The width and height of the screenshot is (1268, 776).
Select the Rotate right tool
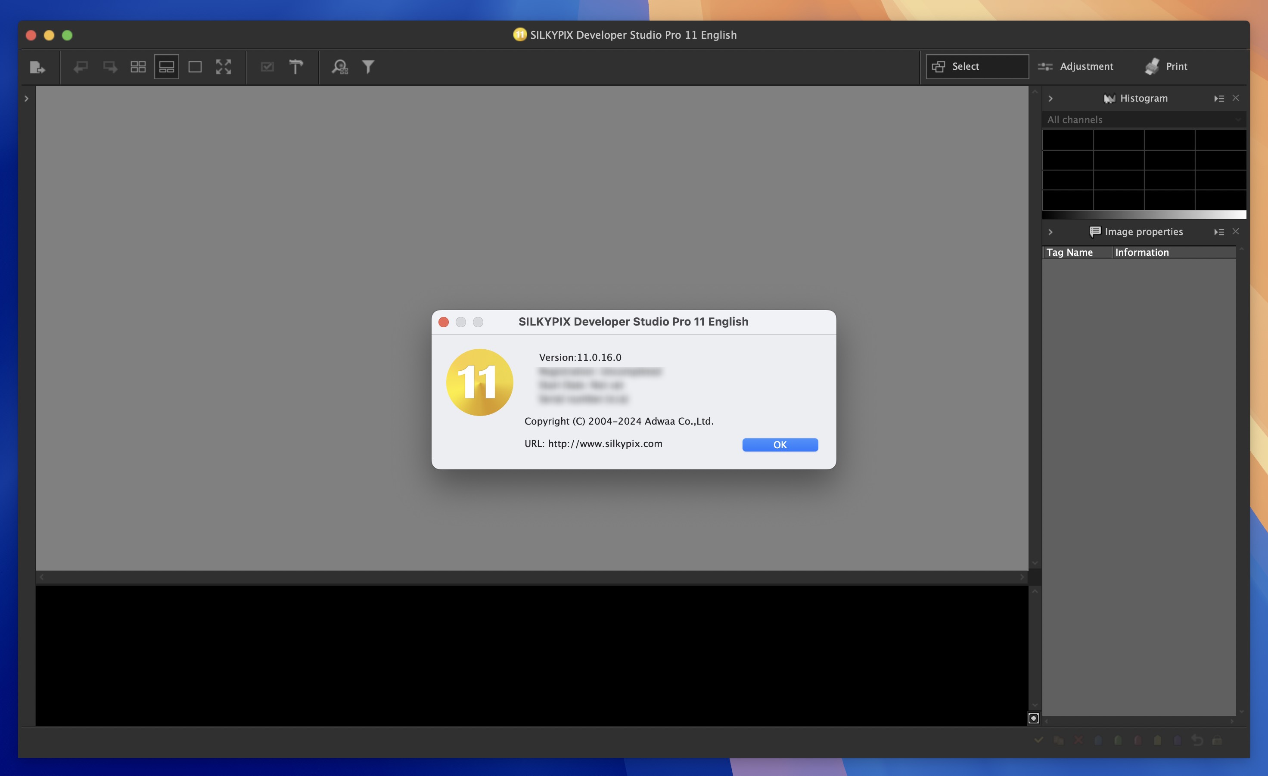click(108, 66)
